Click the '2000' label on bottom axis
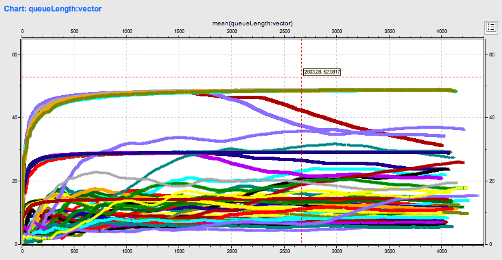The height and width of the screenshot is (260, 502). 232,251
